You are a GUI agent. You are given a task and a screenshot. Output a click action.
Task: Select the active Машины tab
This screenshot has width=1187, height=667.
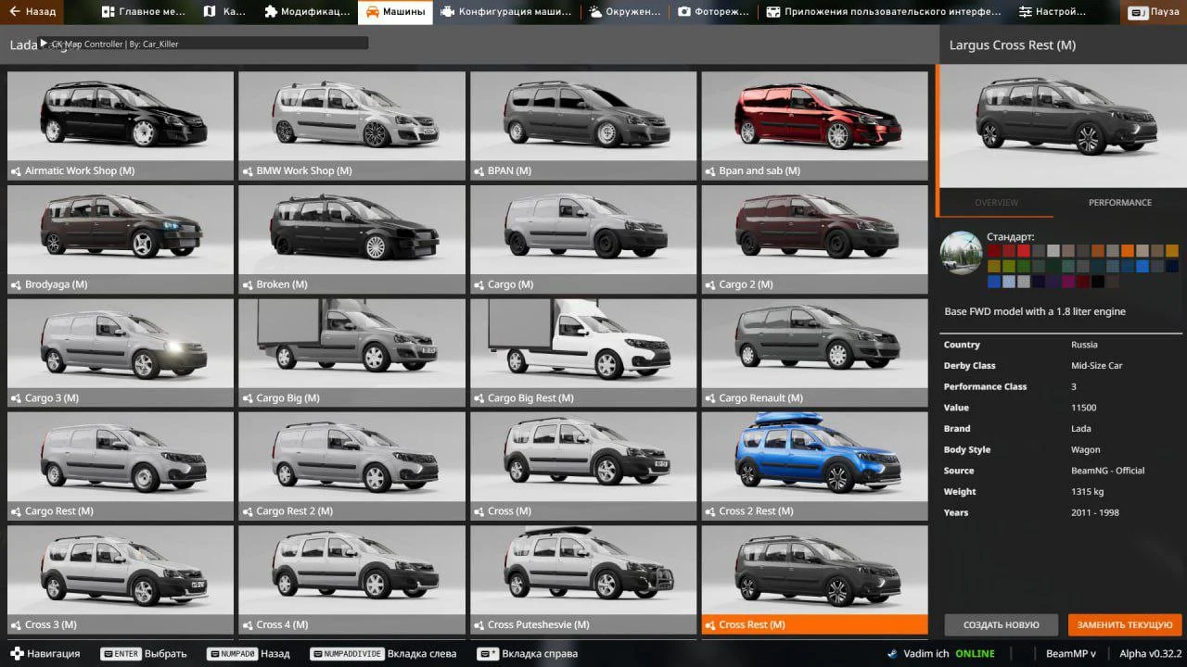pyautogui.click(x=394, y=12)
